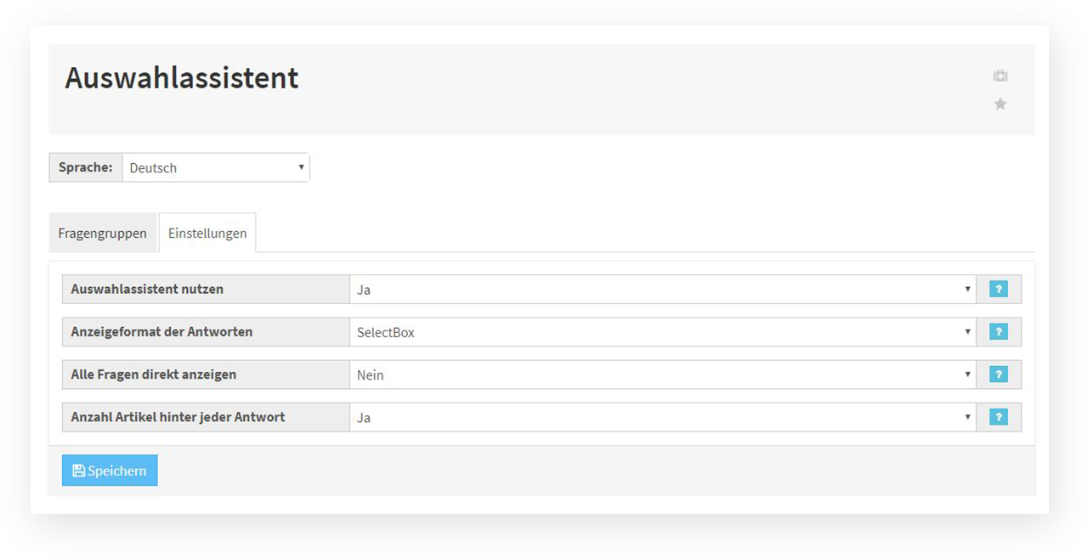Open help icon for Anzahl Artikel hinter jeder Antwort
This screenshot has width=1088, height=558.
tap(999, 417)
